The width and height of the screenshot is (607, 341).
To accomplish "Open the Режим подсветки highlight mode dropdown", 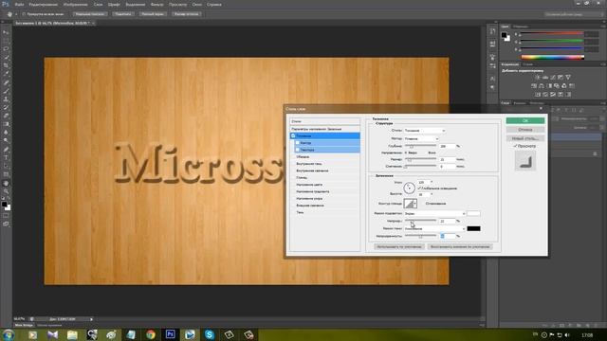I will point(434,213).
